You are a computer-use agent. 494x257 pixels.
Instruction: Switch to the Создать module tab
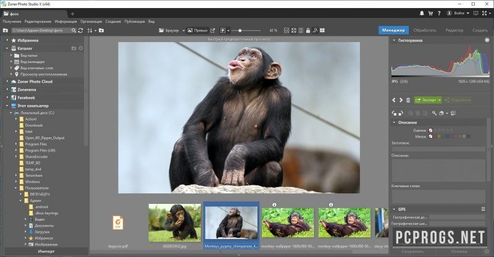[x=480, y=30]
